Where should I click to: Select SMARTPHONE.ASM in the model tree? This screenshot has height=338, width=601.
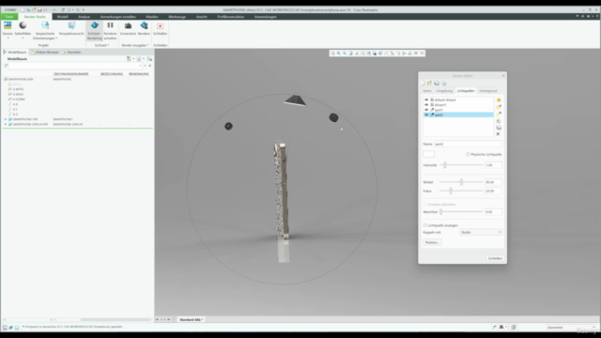pyautogui.click(x=21, y=79)
